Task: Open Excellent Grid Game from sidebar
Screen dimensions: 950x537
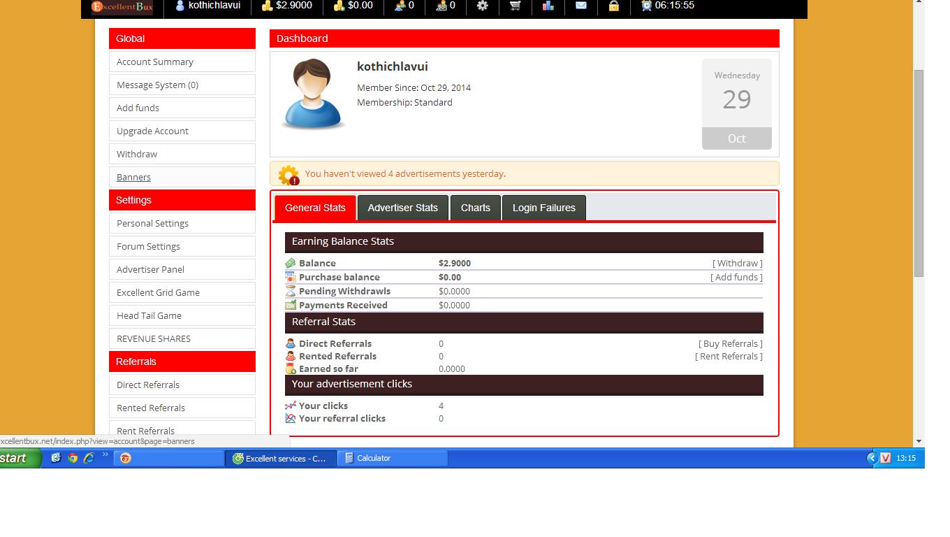Action: click(158, 292)
